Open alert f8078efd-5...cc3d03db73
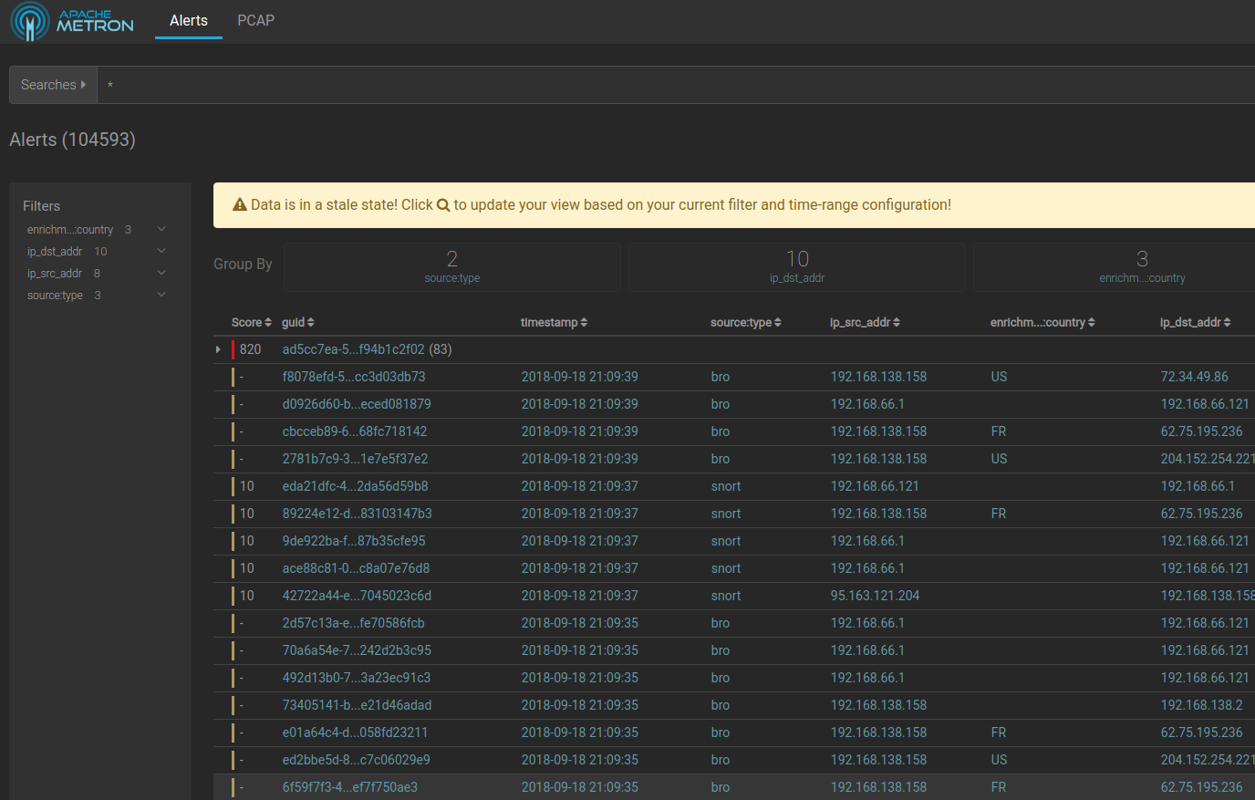This screenshot has width=1255, height=800. point(354,377)
